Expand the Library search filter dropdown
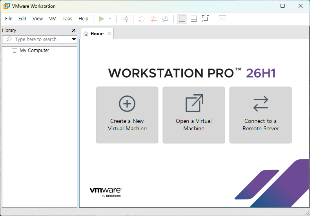Image resolution: width=310 pixels, height=216 pixels. pyautogui.click(x=74, y=39)
